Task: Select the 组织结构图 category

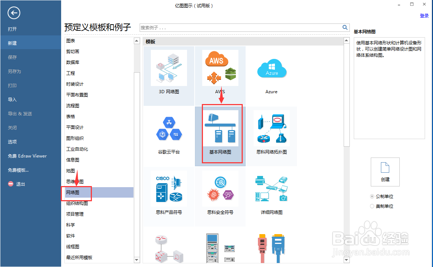Action: tap(77, 203)
